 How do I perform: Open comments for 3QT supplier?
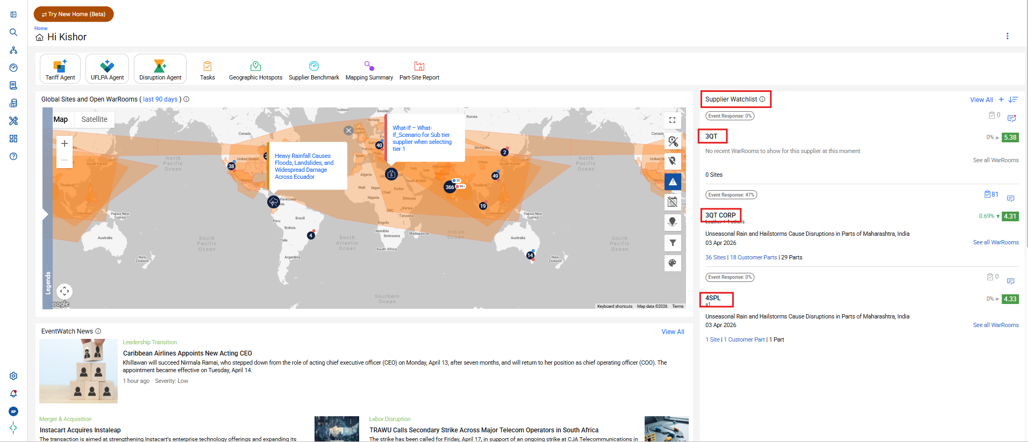coord(1011,118)
